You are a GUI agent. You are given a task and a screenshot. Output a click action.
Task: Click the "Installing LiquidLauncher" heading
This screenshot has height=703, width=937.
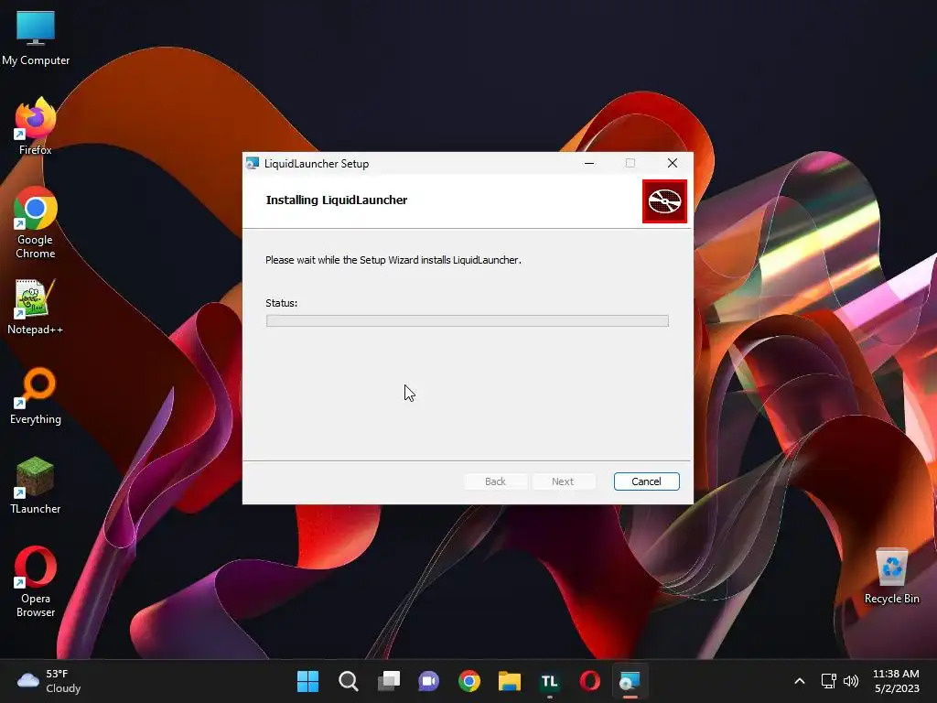tap(337, 200)
